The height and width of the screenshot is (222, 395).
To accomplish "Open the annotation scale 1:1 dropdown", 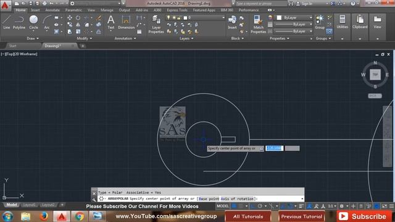I will tap(332, 206).
